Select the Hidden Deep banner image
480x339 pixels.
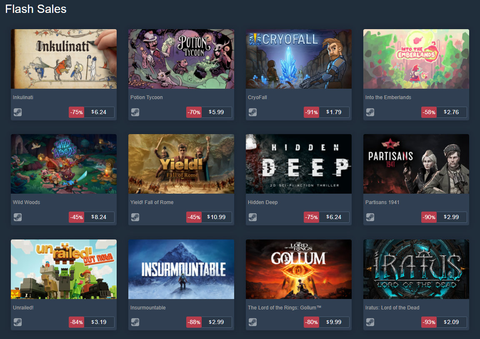[299, 164]
